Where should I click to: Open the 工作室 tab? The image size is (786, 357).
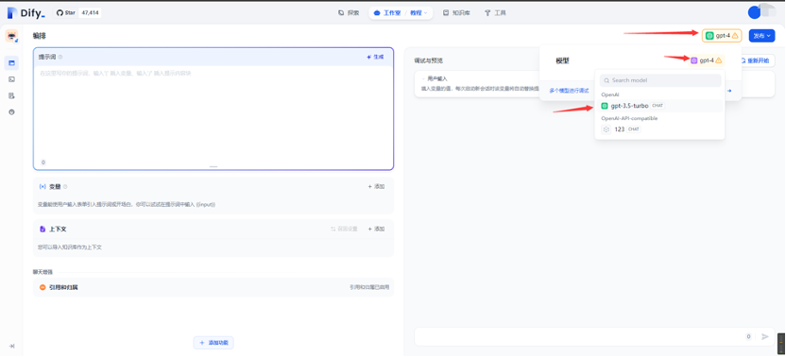[x=388, y=13]
